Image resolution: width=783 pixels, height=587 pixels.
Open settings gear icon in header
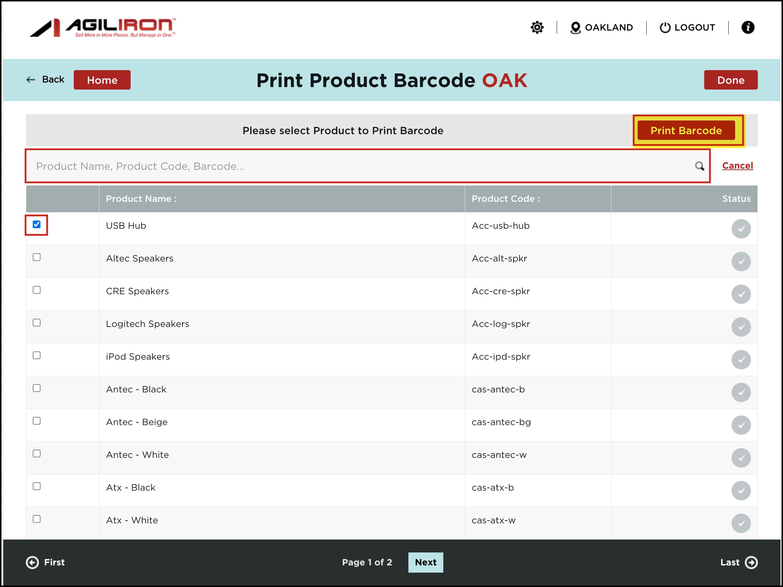tap(537, 27)
